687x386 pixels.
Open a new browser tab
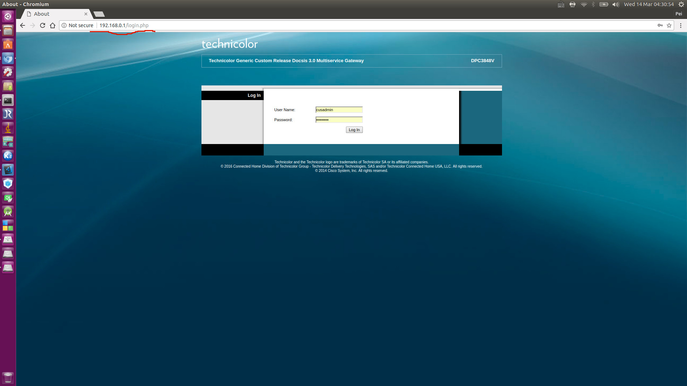(x=99, y=14)
